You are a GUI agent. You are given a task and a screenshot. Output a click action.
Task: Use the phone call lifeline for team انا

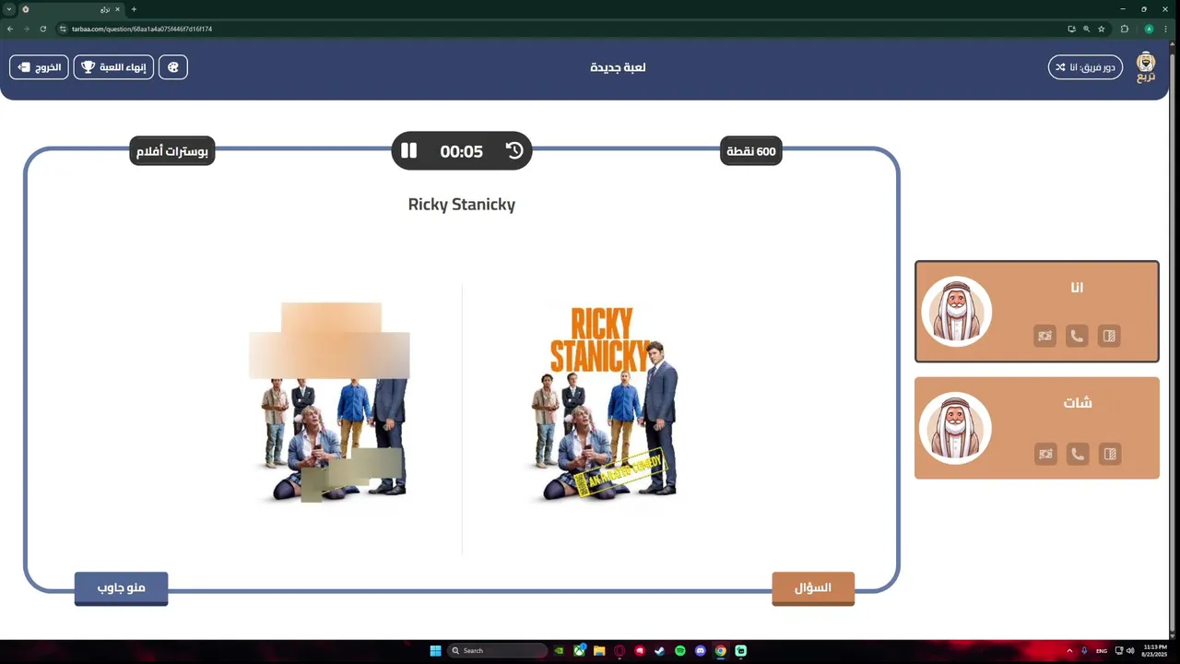click(1077, 337)
